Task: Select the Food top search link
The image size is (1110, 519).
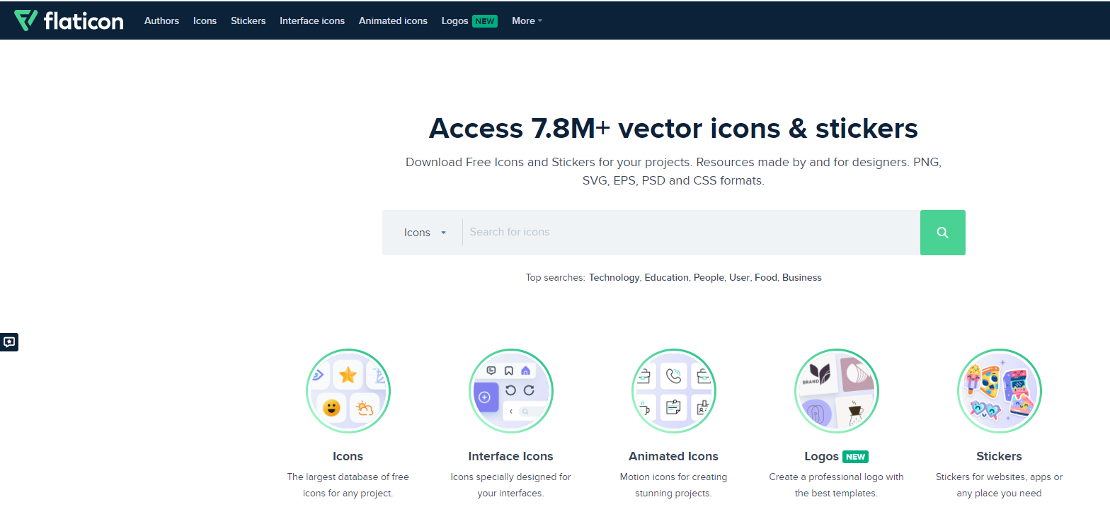Action: 765,278
